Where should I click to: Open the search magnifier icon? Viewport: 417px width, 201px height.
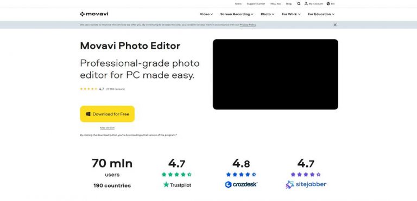[299, 4]
